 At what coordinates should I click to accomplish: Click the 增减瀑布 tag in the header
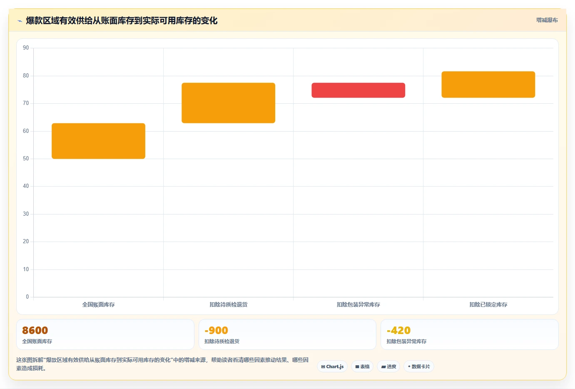(547, 20)
